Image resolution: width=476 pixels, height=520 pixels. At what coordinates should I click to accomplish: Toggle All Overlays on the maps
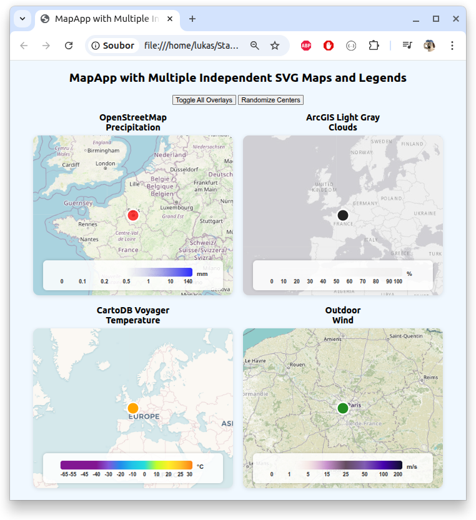coord(204,100)
